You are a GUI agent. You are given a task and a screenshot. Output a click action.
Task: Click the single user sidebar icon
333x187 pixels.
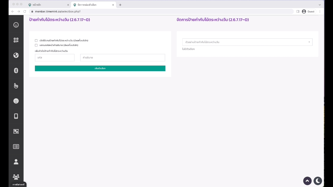tap(16, 162)
